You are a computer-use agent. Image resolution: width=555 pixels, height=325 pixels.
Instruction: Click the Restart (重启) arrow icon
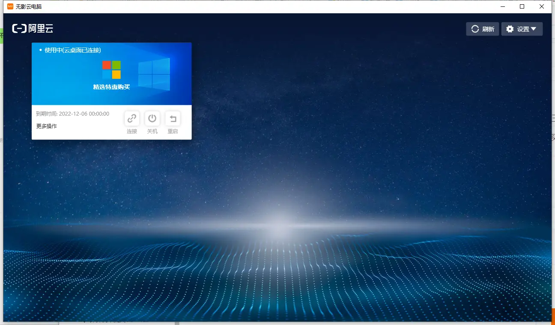click(x=173, y=118)
